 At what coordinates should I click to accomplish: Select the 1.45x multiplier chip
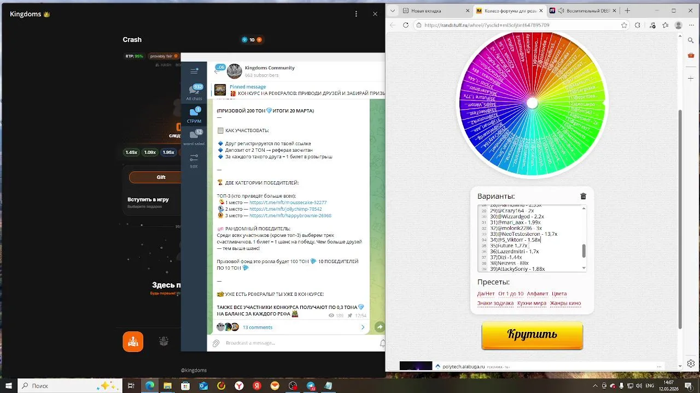(x=131, y=152)
